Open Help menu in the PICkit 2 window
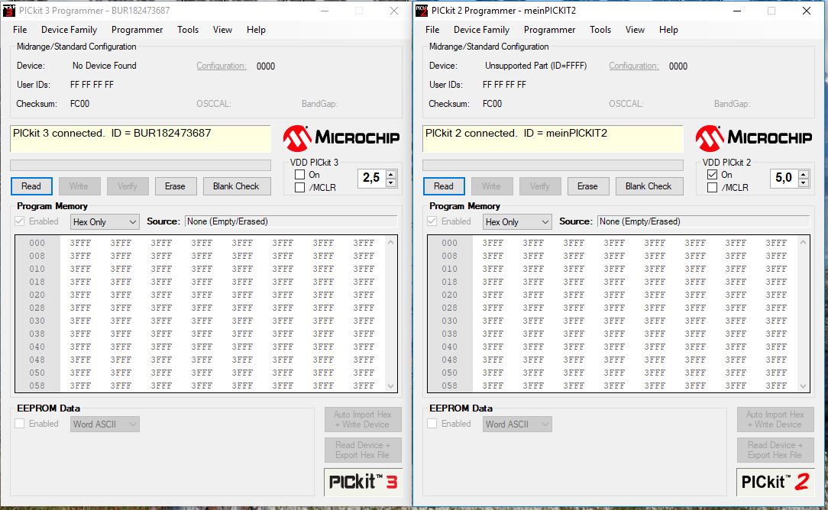The height and width of the screenshot is (510, 828). click(668, 30)
